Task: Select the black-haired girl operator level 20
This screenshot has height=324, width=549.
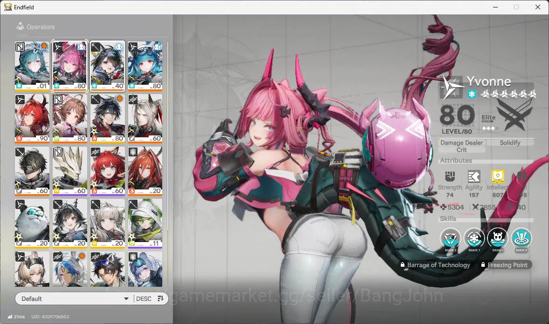Action: (x=70, y=223)
